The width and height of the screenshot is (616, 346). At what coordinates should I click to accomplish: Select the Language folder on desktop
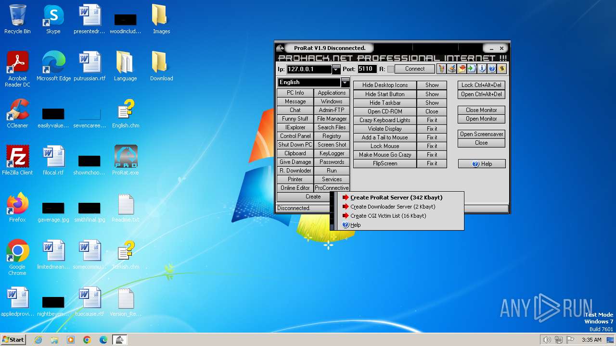pos(126,67)
